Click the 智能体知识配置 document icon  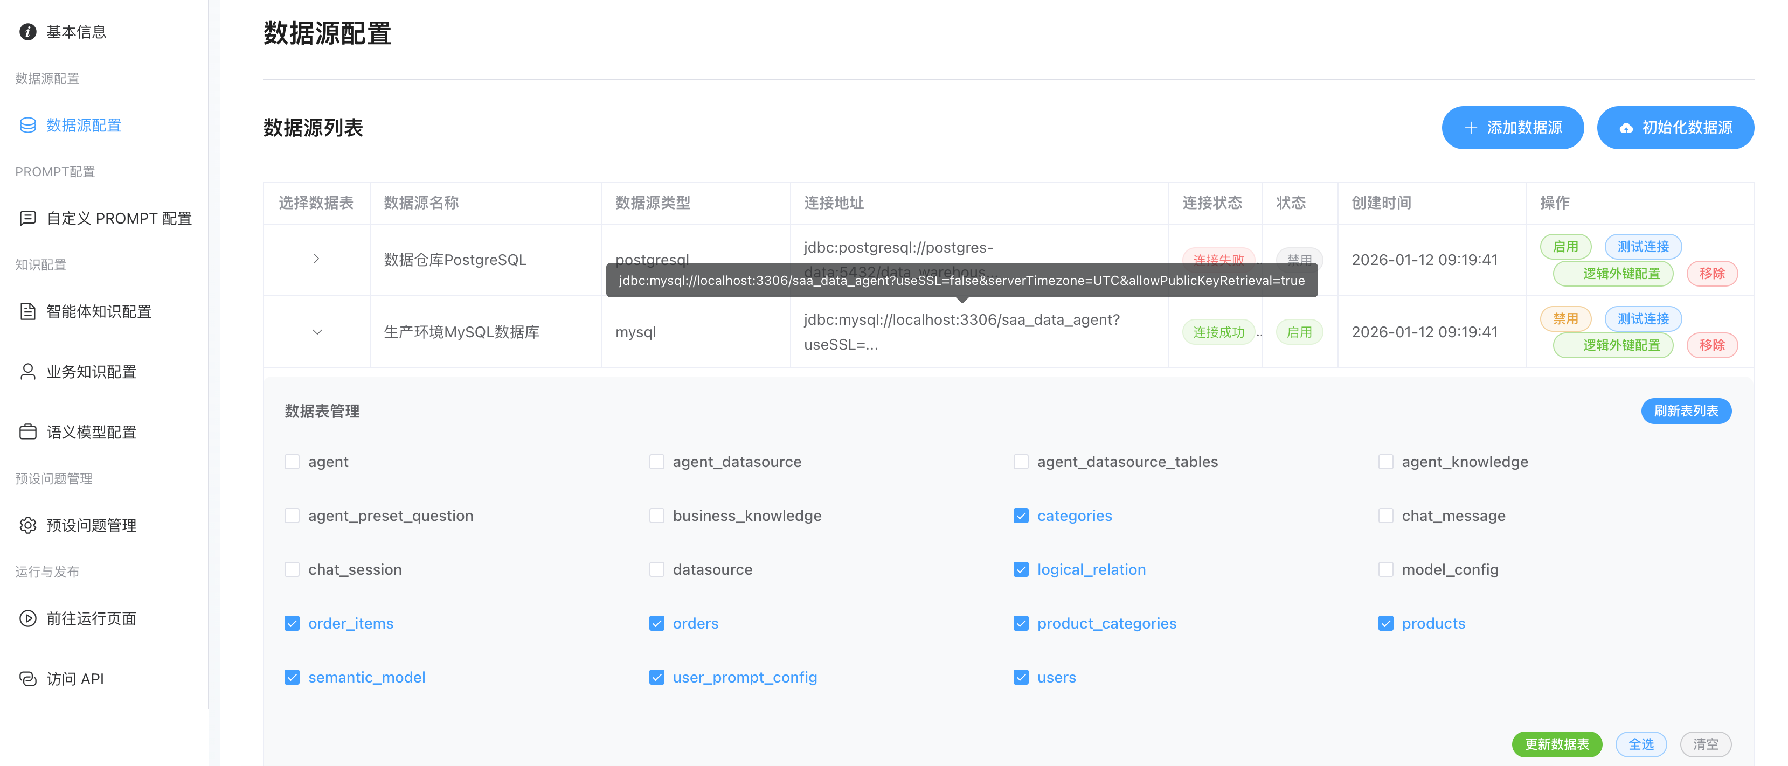(28, 311)
